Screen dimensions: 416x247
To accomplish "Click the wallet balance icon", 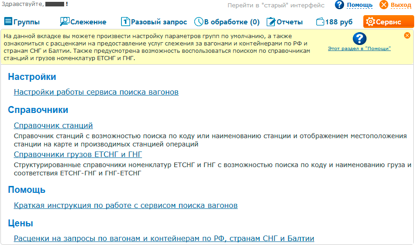I will [320, 22].
